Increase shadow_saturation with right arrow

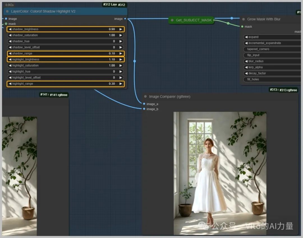coord(121,35)
